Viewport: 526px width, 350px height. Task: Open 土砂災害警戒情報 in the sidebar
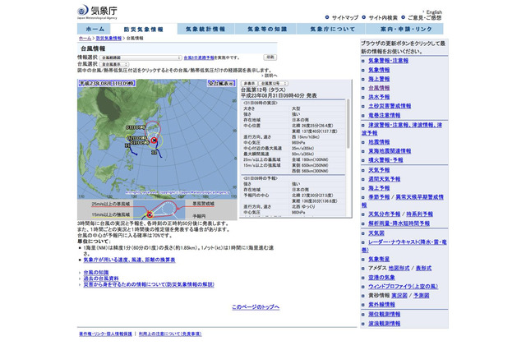[390, 106]
